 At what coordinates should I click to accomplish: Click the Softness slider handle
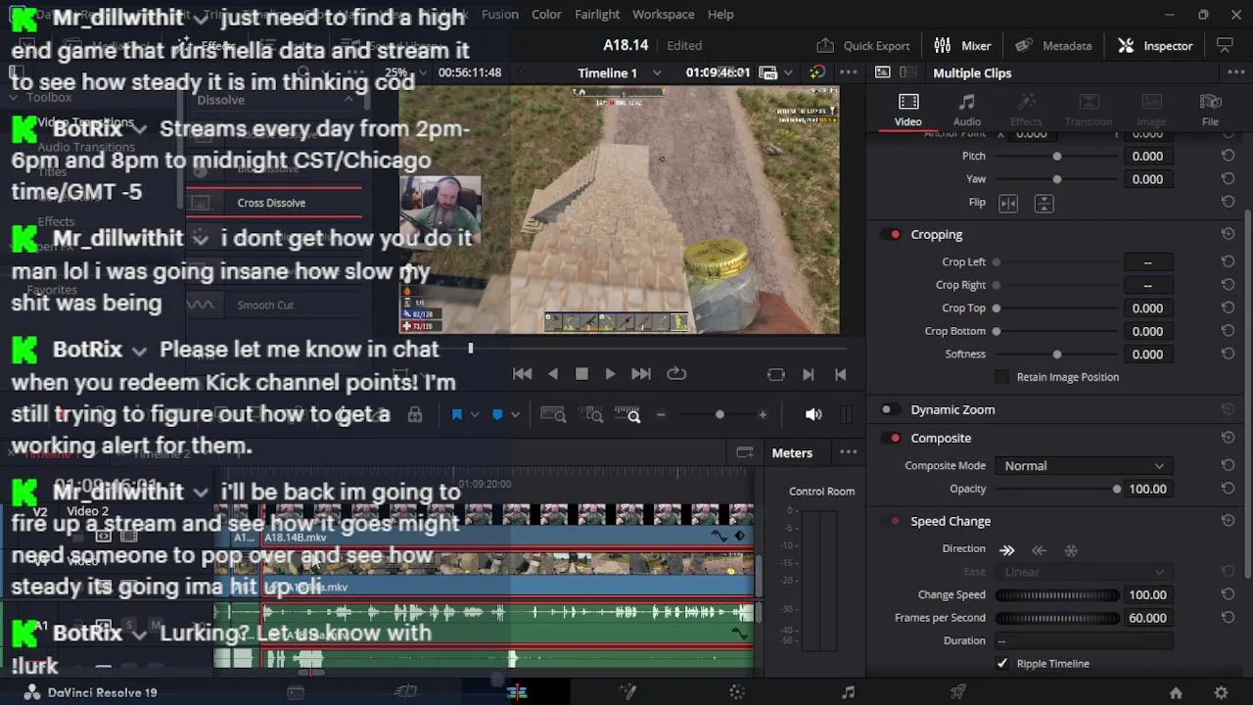pyautogui.click(x=1057, y=354)
